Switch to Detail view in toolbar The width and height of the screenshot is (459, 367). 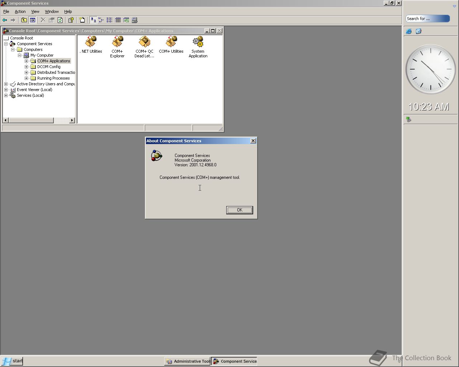pos(118,20)
